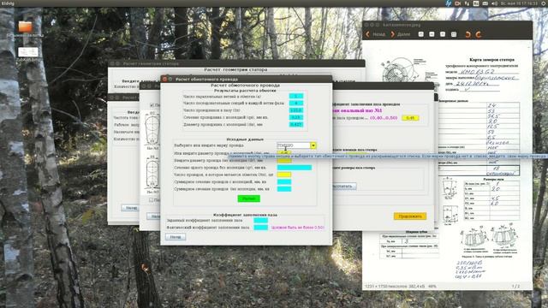Click the yellow Продолжить button
This screenshot has height=308, width=548.
[x=410, y=216]
